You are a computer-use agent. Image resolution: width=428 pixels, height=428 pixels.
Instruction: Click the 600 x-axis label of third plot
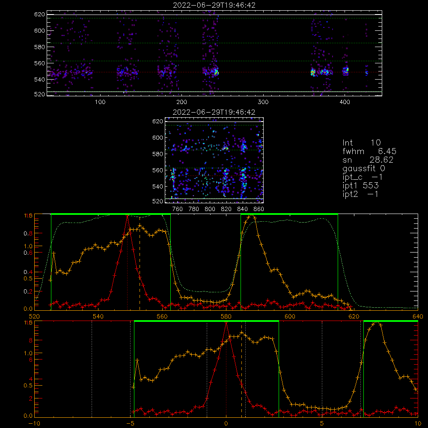[290, 317]
